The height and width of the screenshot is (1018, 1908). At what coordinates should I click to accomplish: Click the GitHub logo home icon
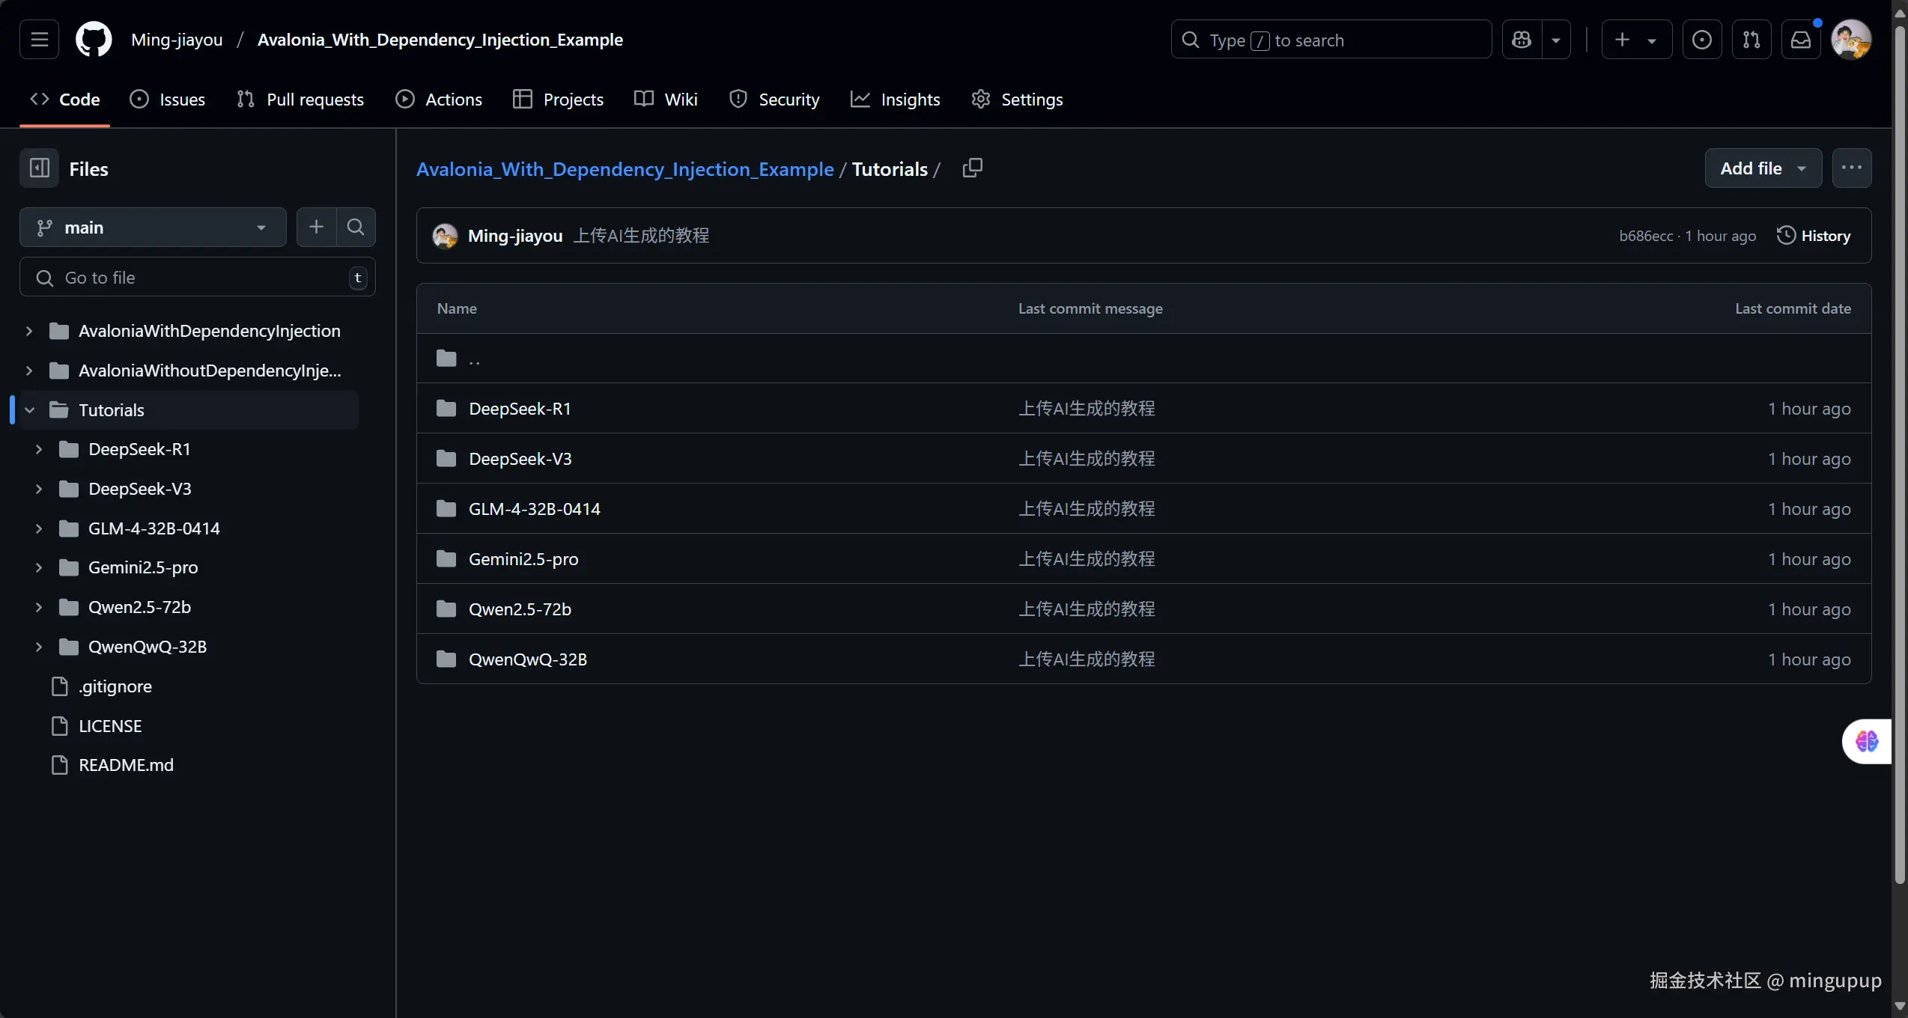coord(94,39)
